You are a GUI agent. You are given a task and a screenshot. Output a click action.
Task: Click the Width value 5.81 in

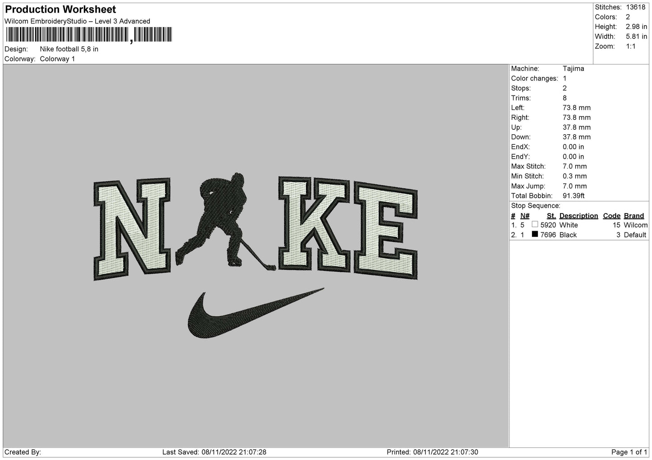point(636,36)
